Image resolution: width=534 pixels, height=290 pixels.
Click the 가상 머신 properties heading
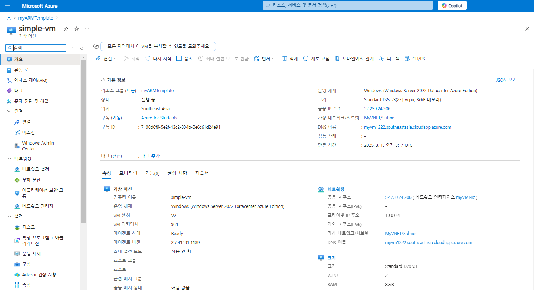pyautogui.click(x=122, y=189)
